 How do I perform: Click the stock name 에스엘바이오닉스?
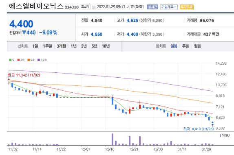(x=36, y=6)
